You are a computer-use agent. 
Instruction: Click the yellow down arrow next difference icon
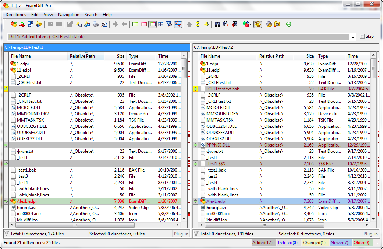(x=206, y=24)
